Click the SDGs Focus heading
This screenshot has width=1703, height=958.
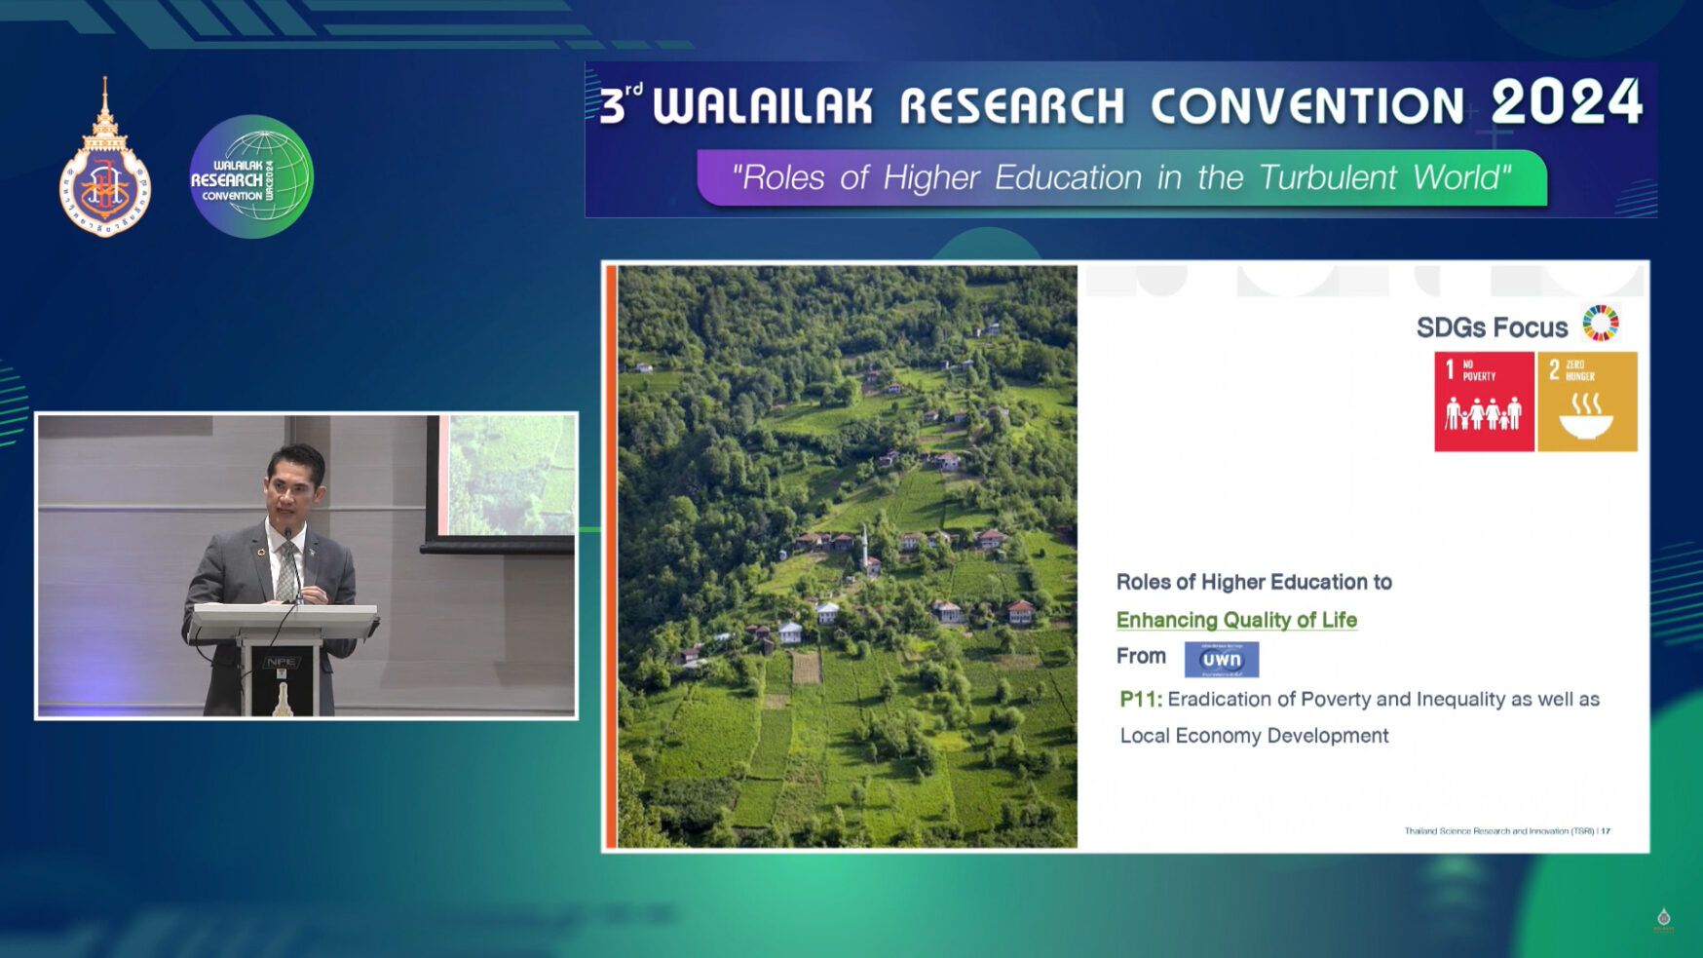click(x=1492, y=327)
